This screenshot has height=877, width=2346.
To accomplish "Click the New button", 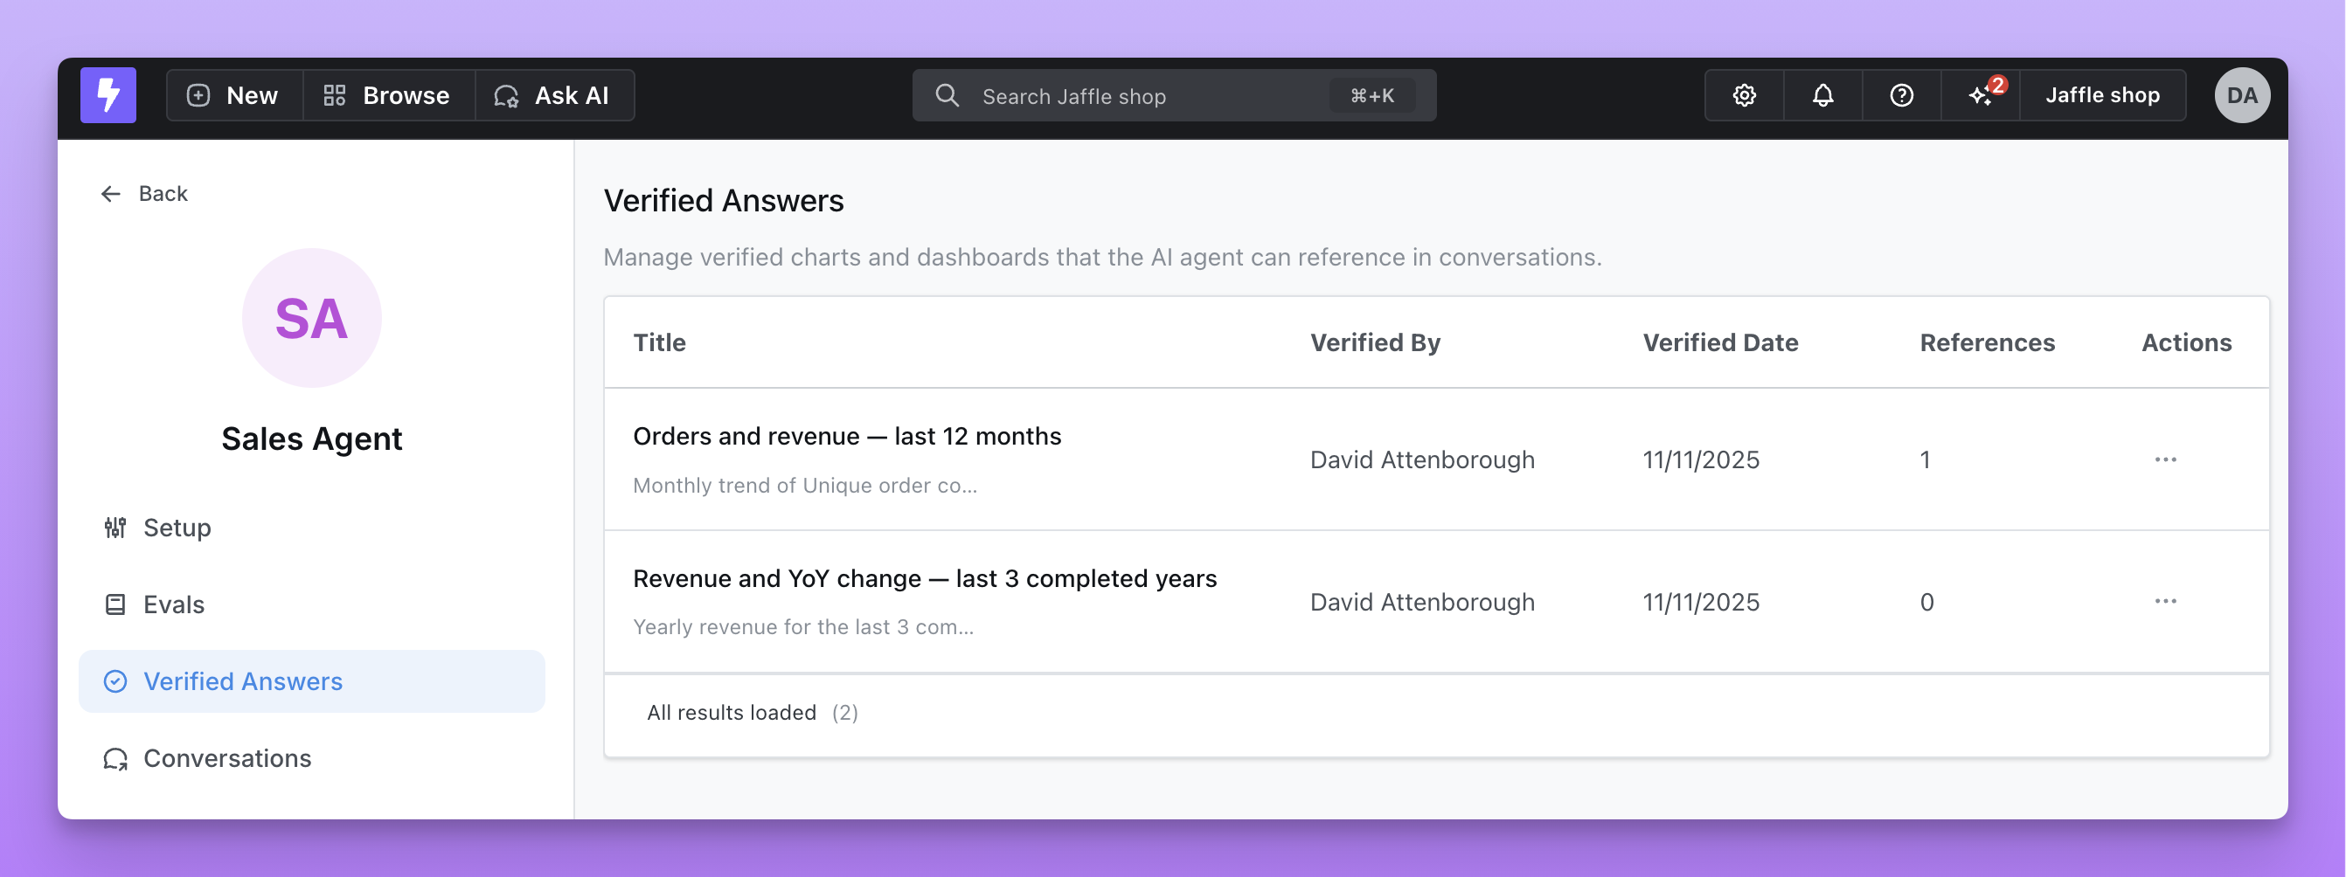I will [233, 94].
